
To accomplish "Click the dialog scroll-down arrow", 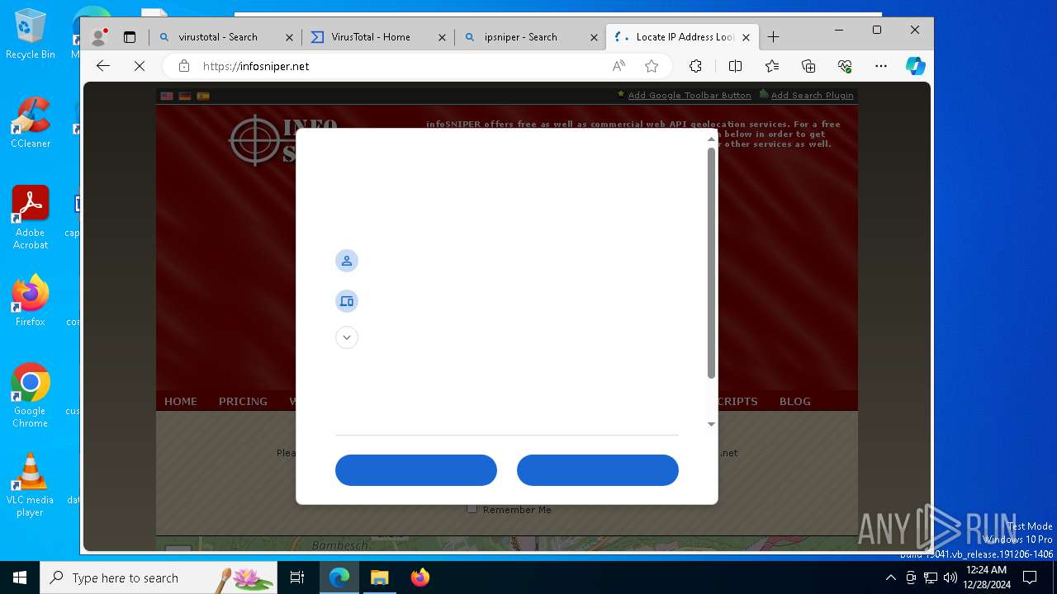I will click(711, 424).
